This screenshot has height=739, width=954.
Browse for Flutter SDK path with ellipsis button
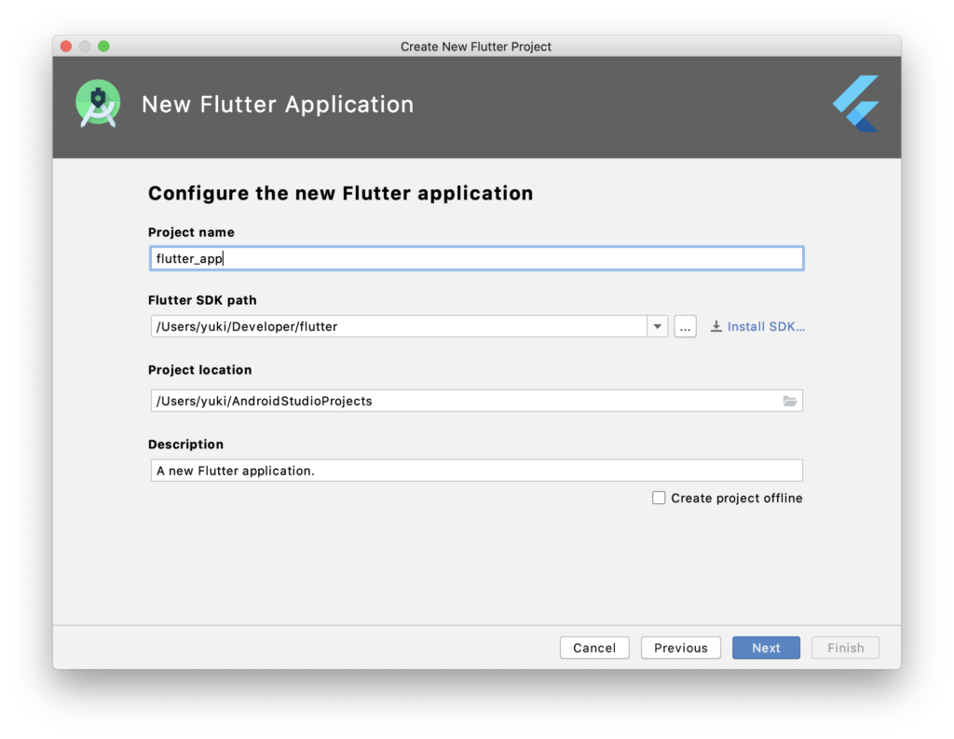tap(685, 327)
